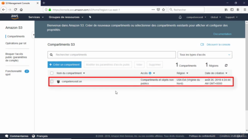The image size is (248, 139).
Task: Click the USA Est (Virginie du Nord) cell
Action: (x=188, y=81)
